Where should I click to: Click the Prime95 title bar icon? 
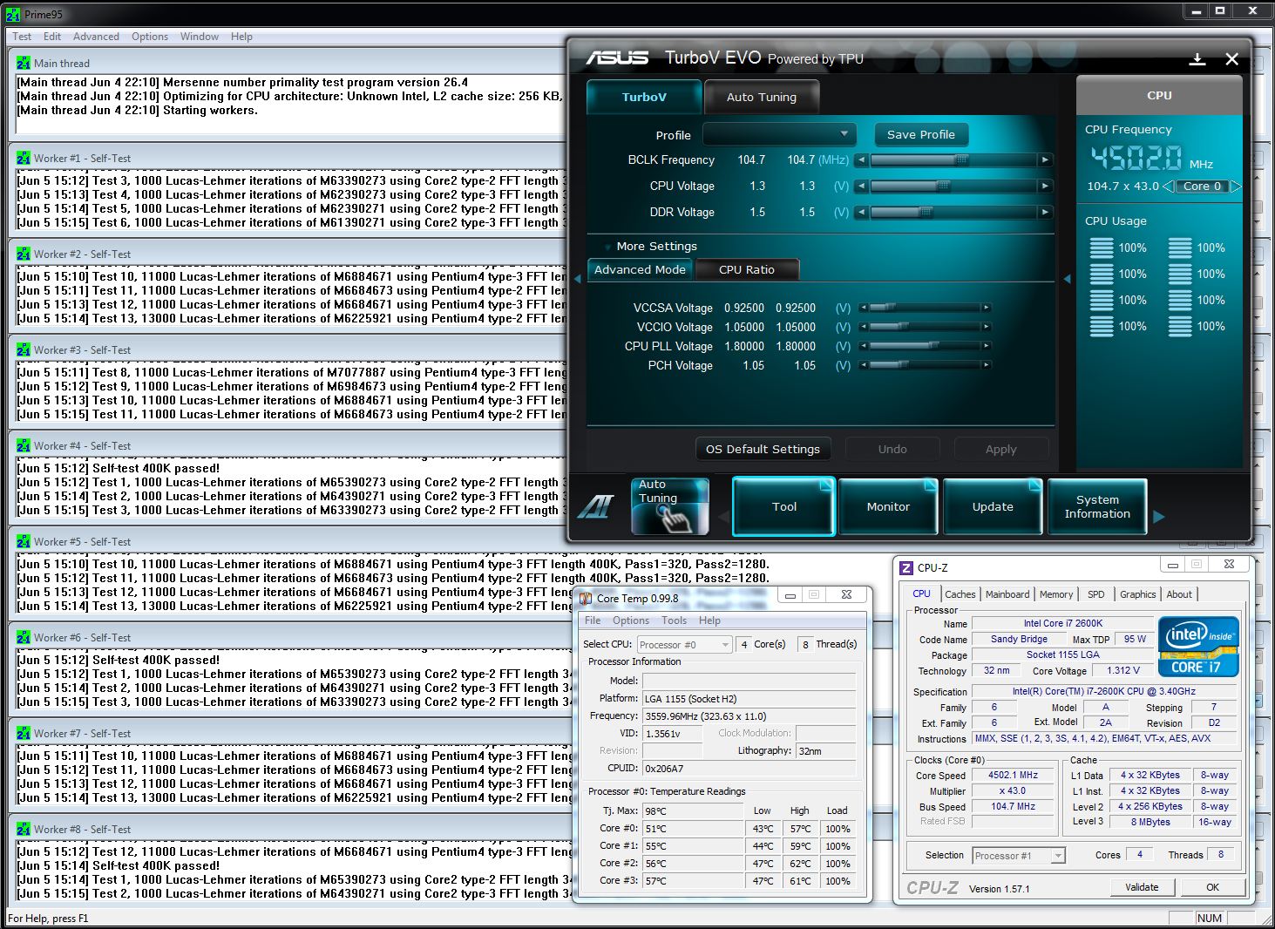(12, 14)
